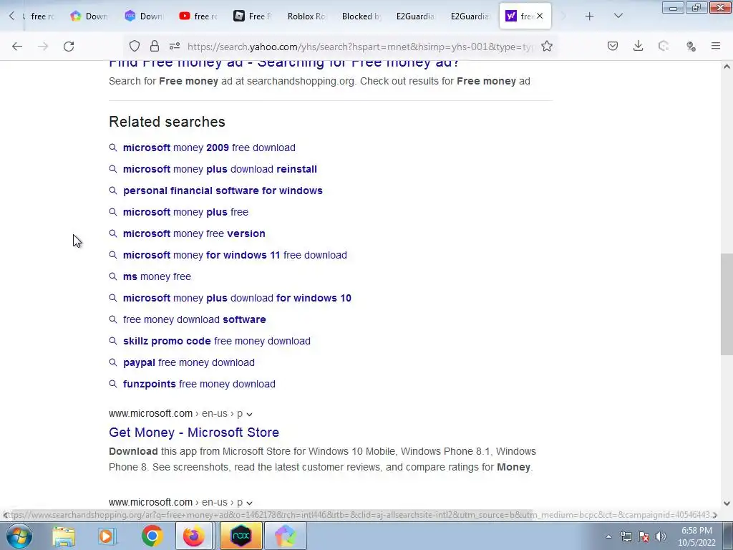733x550 pixels.
Task: Switch to the second 'Down' tab with purple icon
Action: coord(143,16)
